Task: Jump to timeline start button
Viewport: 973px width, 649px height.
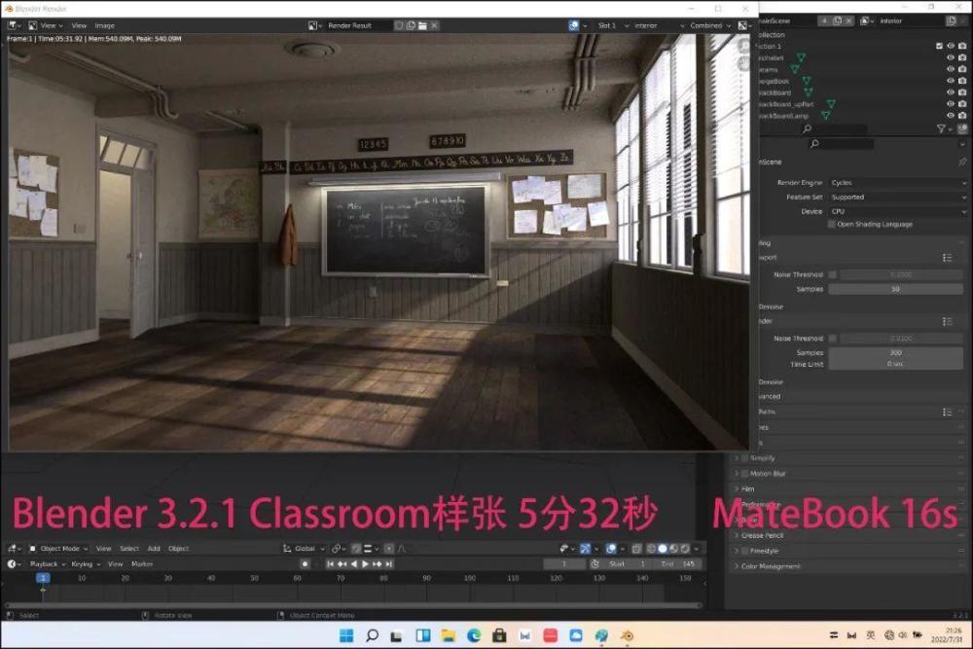Action: [330, 564]
